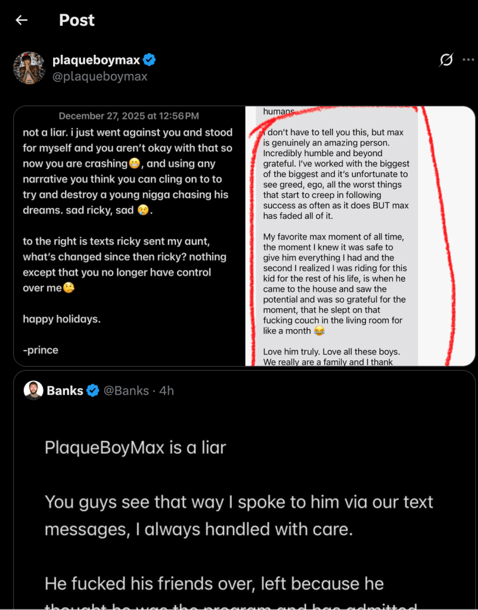478x610 pixels.
Task: Click the Banks display name
Action: click(65, 391)
